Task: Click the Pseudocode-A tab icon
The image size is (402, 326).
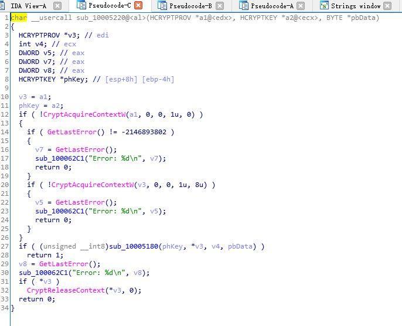Action: click(244, 6)
